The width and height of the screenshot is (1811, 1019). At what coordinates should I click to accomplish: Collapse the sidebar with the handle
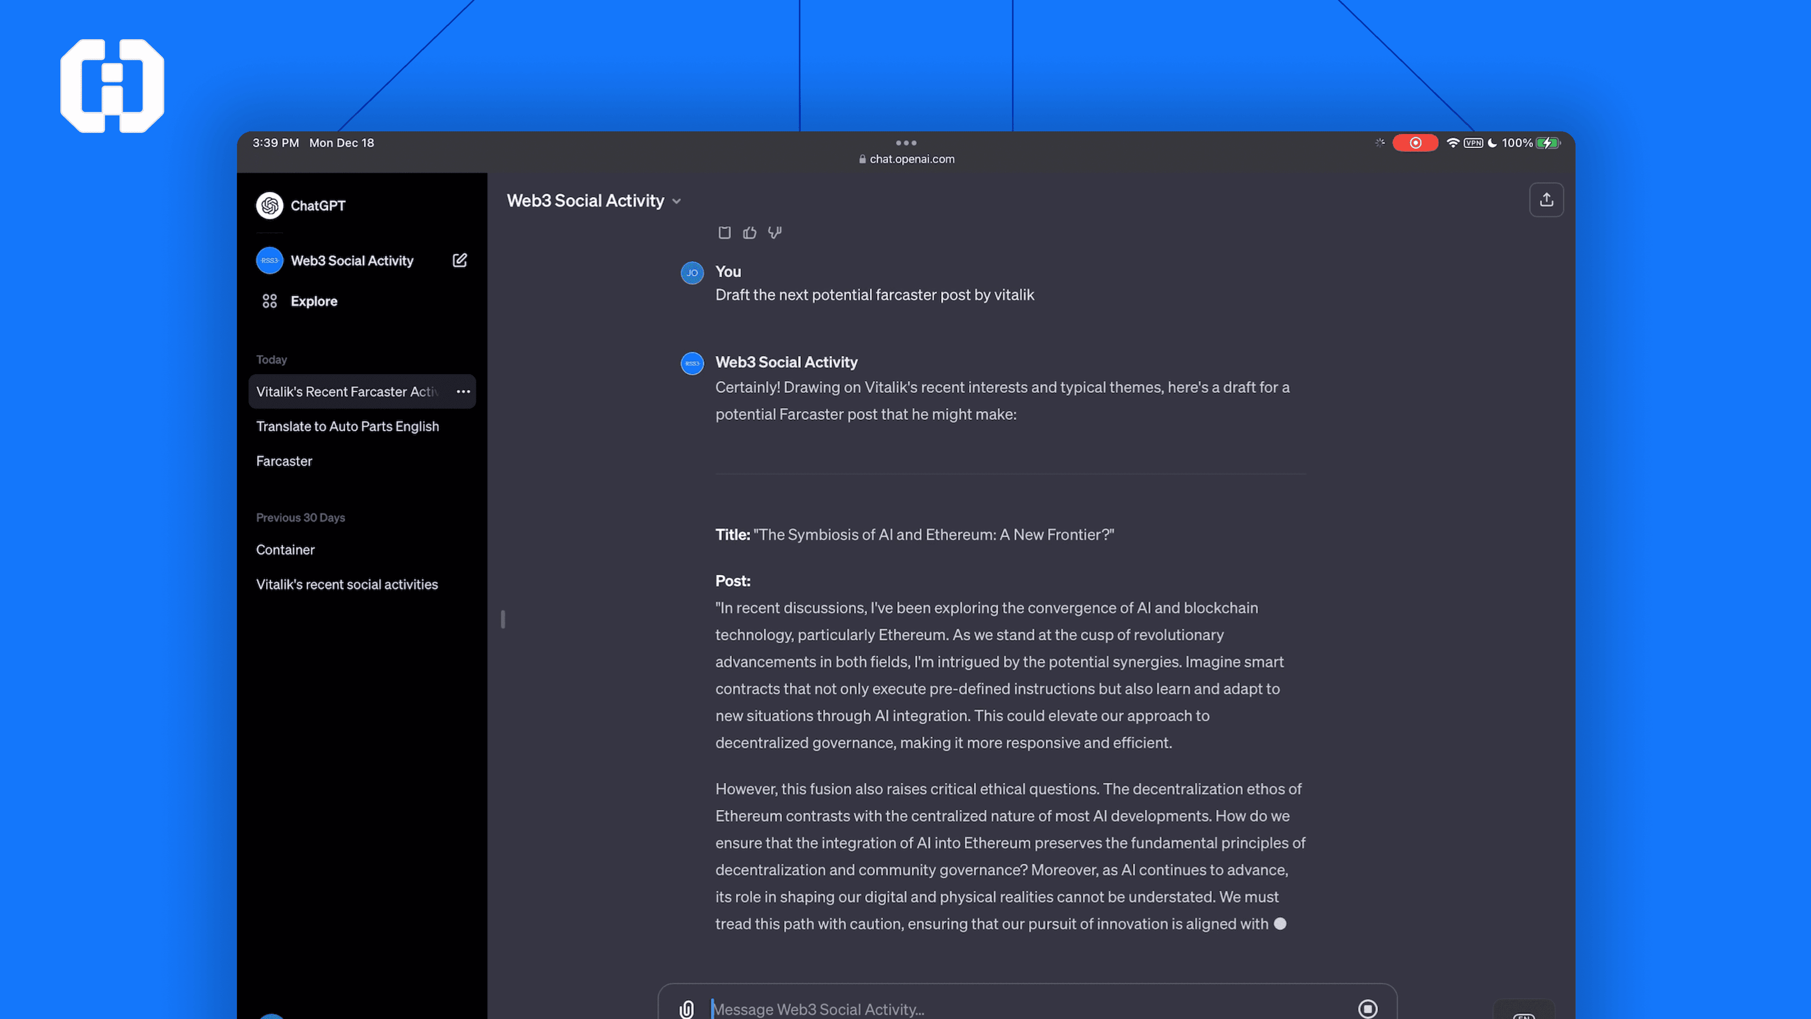(x=503, y=619)
